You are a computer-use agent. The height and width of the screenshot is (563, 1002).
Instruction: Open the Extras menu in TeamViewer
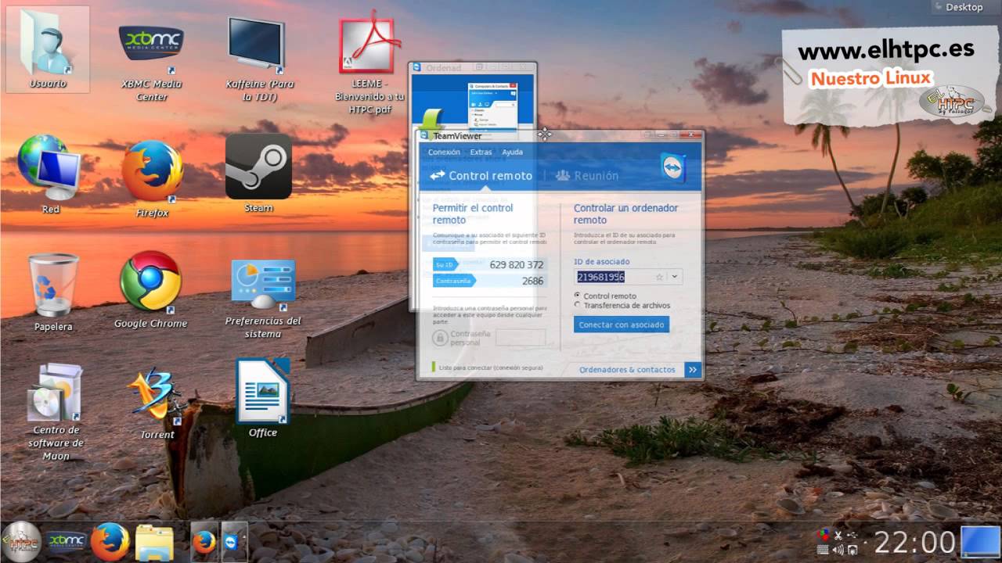coord(481,152)
